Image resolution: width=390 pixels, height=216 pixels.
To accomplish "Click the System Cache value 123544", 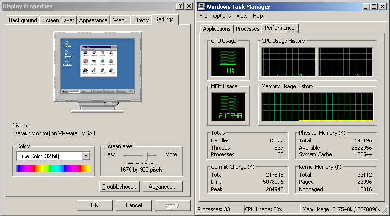I will point(363,154).
